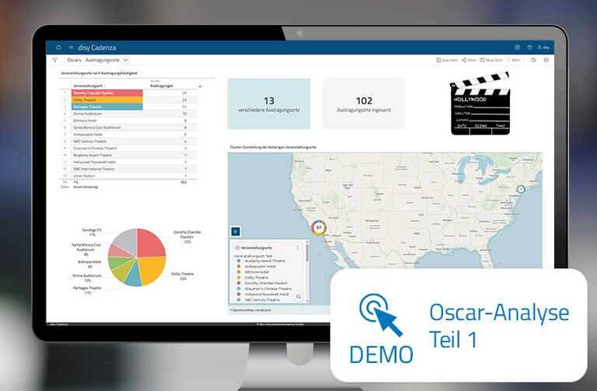Click the Oscar-Analyse Teil 1 title
Image resolution: width=597 pixels, height=391 pixels.
(499, 326)
